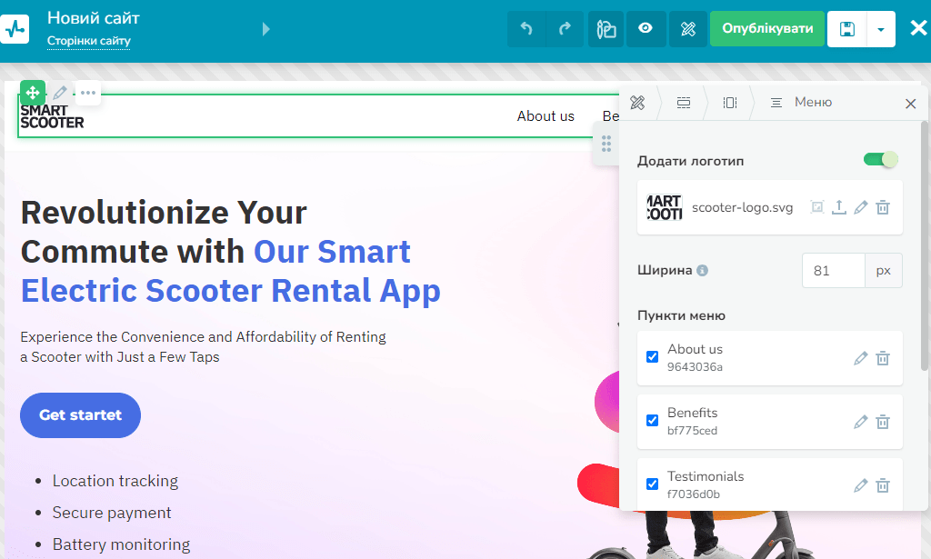This screenshot has height=559, width=931.
Task: Open preview mode with the eye icon
Action: point(646,29)
